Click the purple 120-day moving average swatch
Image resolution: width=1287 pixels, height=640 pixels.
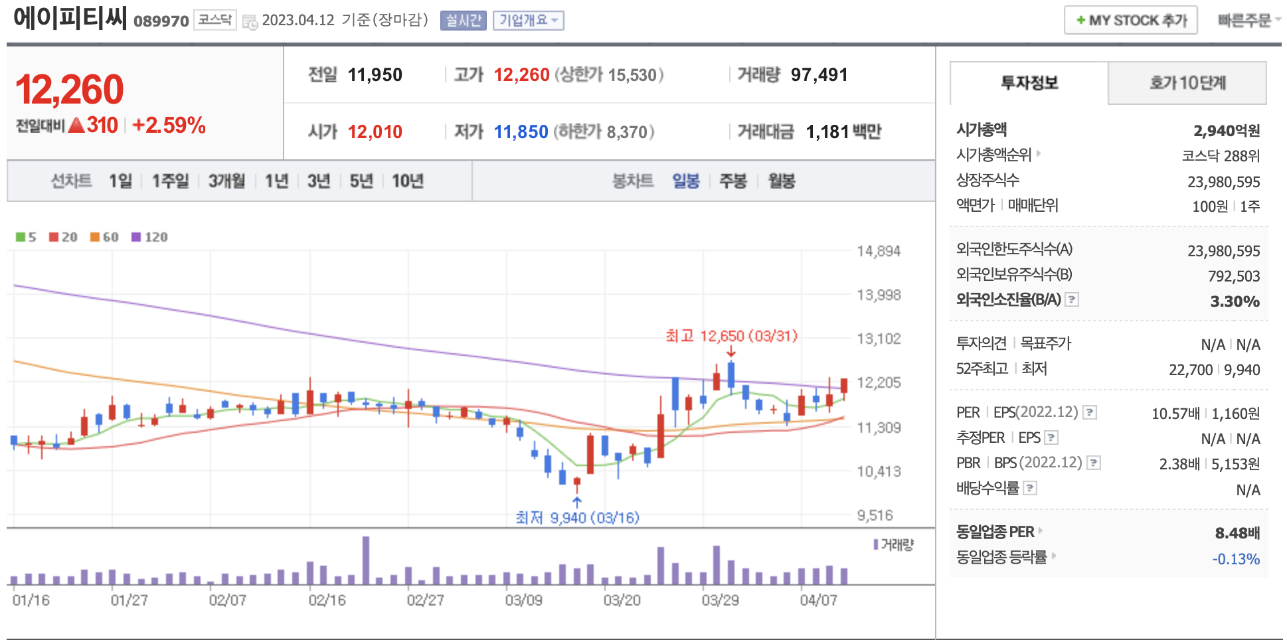coord(136,237)
